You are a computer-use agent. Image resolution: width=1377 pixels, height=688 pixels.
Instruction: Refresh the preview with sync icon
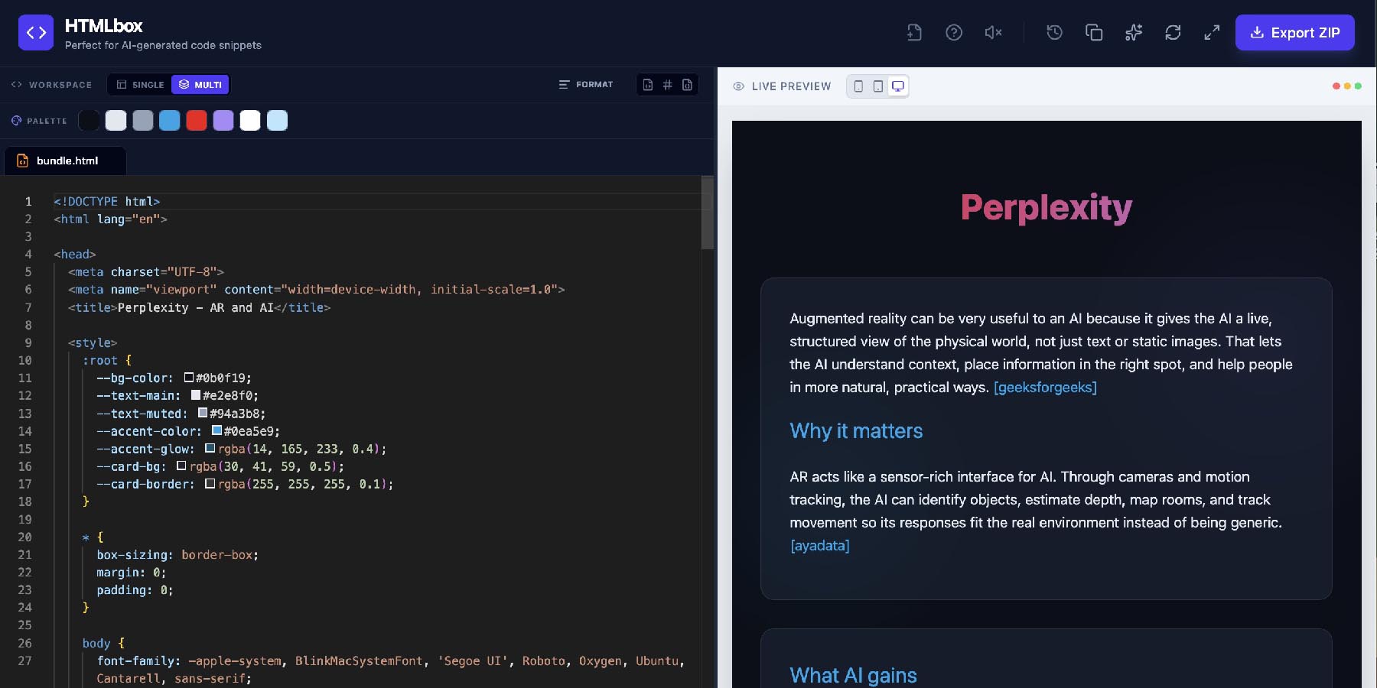point(1173,32)
